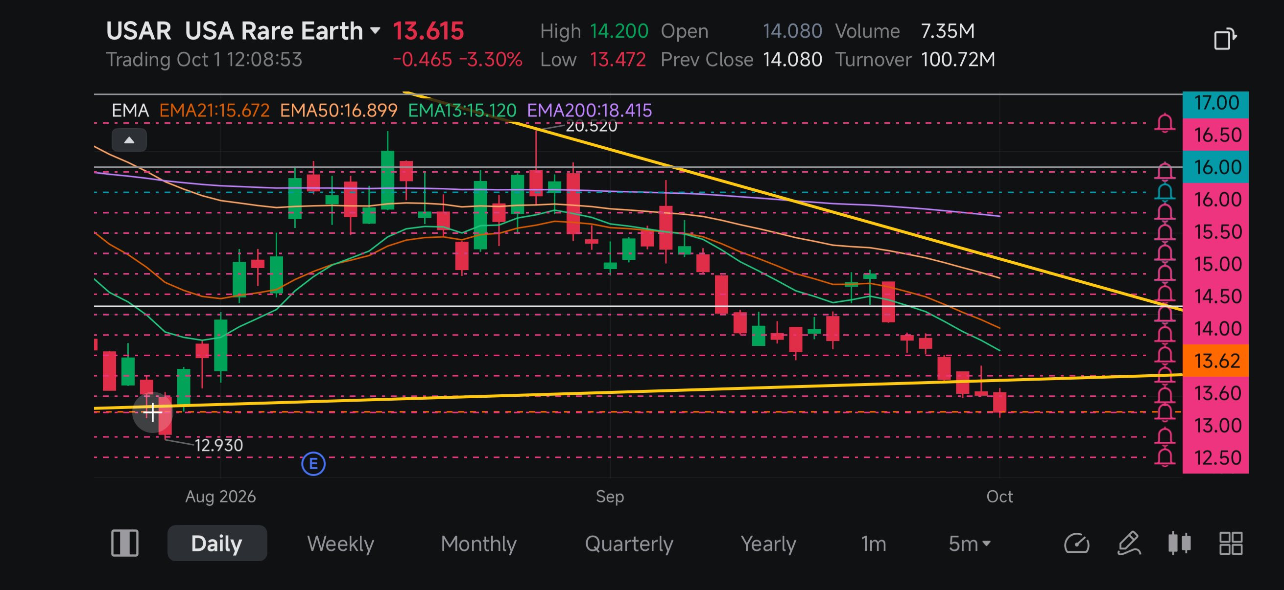Toggle the alert bell at 12.50

pos(1165,456)
